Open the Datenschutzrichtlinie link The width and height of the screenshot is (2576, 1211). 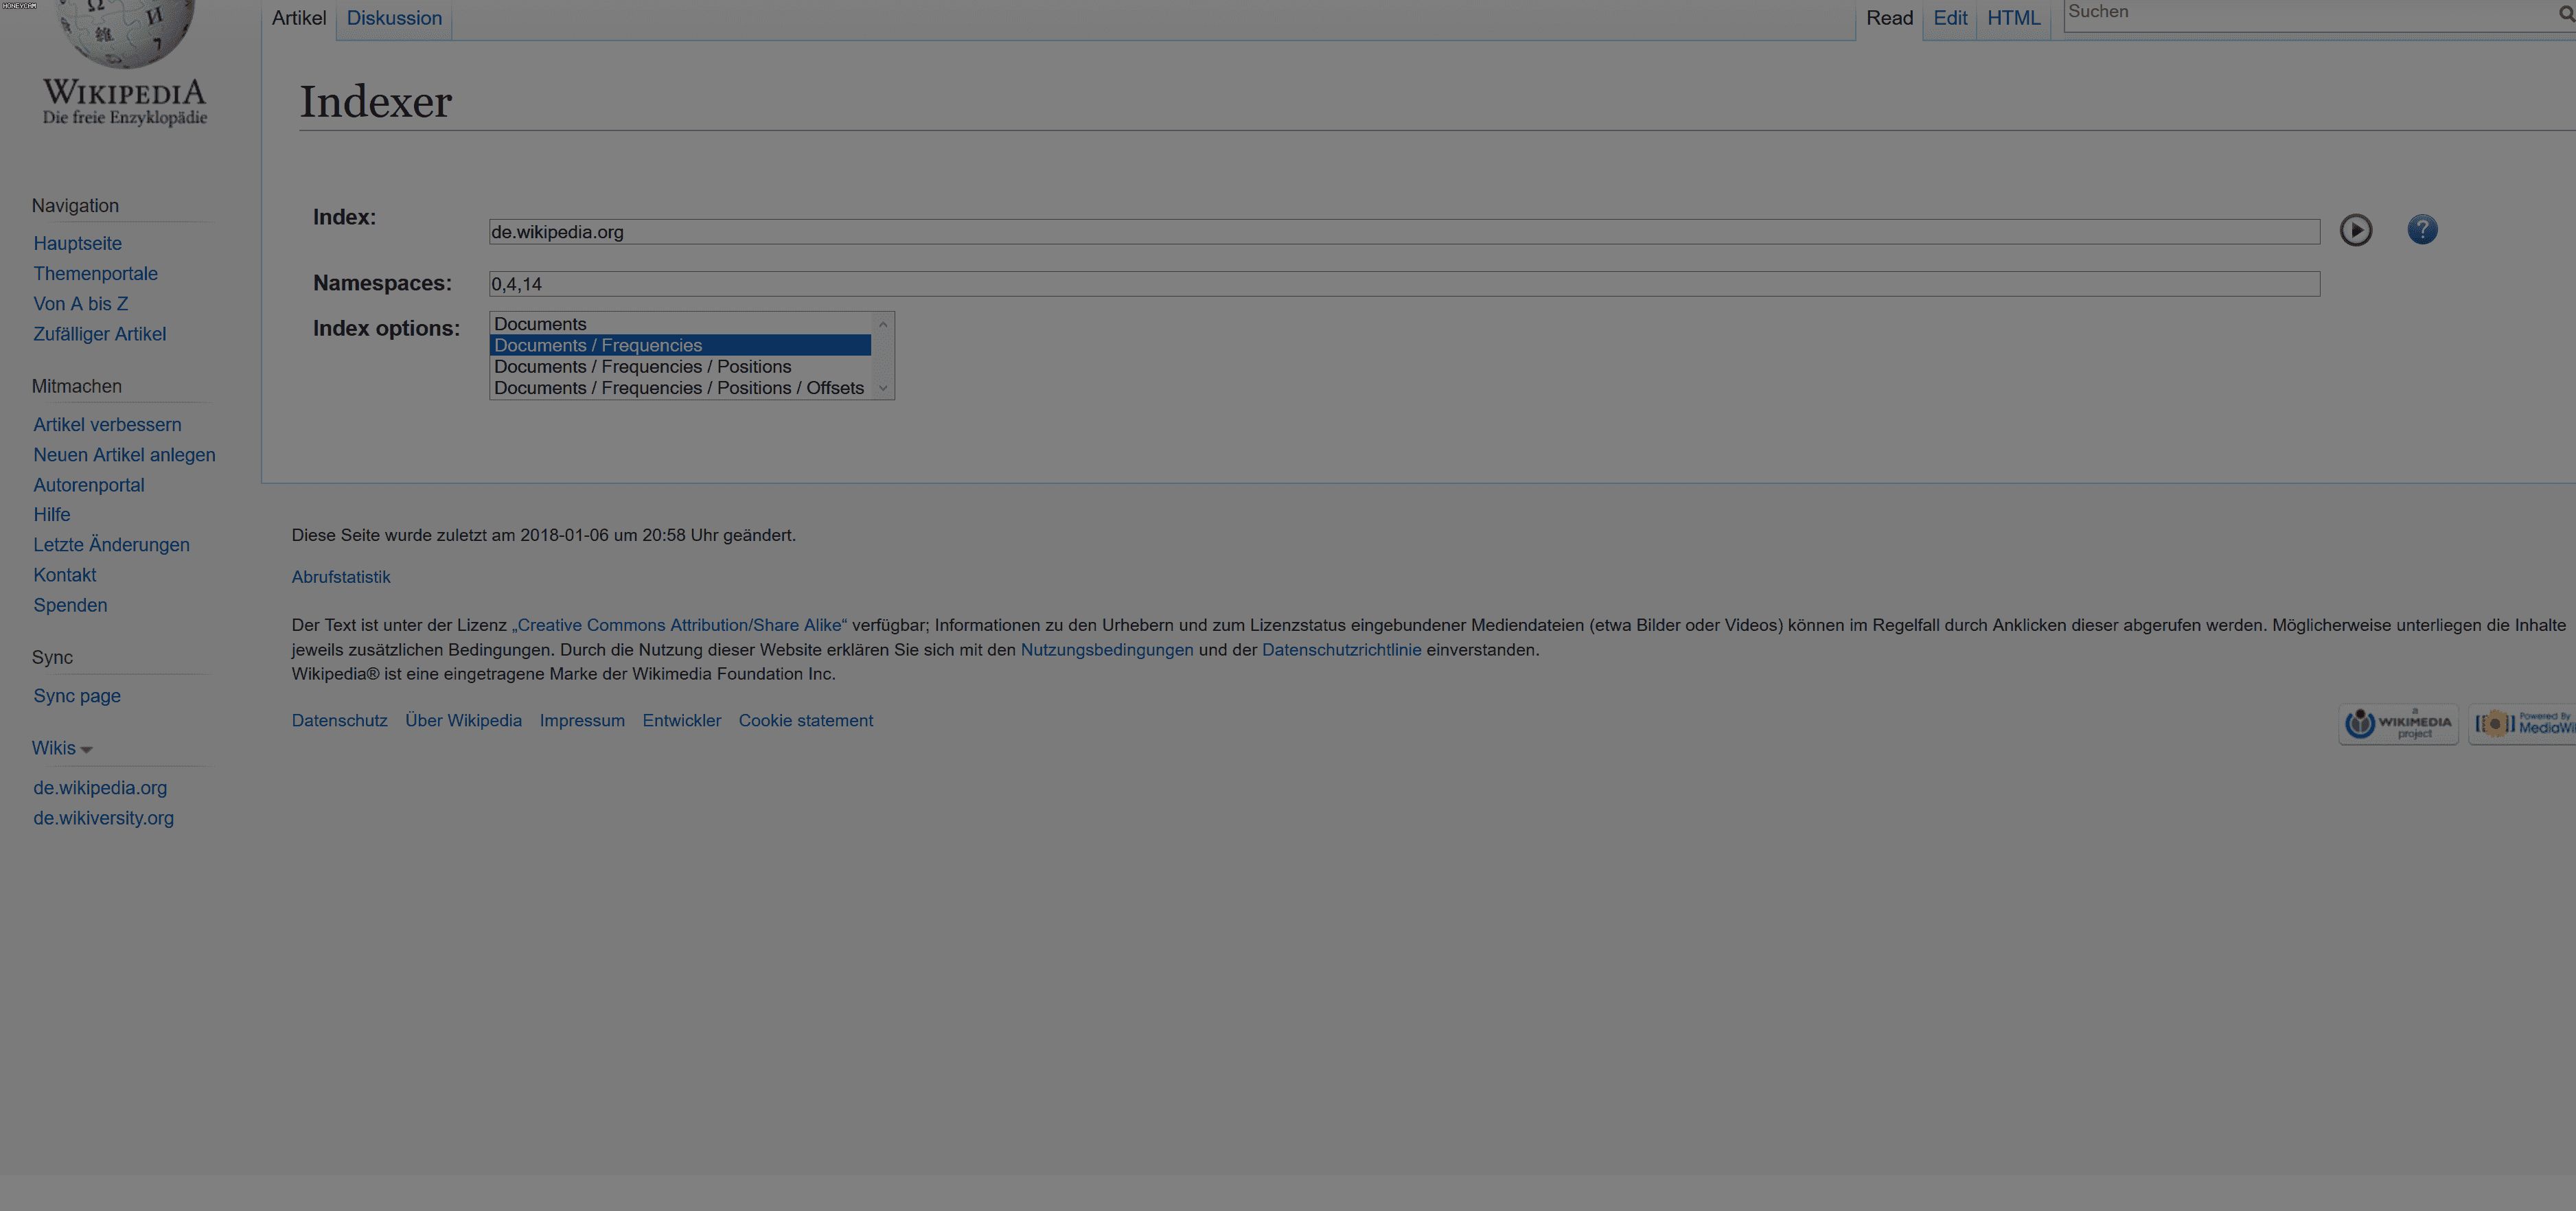[x=1341, y=650]
